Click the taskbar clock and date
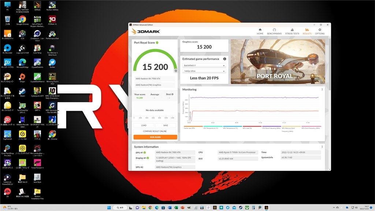The height and width of the screenshot is (211, 375). [365, 207]
